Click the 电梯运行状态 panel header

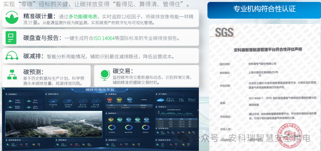164,140
